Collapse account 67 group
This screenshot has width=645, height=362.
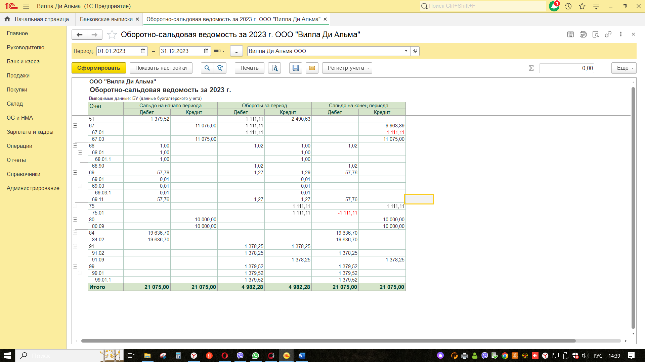[75, 126]
